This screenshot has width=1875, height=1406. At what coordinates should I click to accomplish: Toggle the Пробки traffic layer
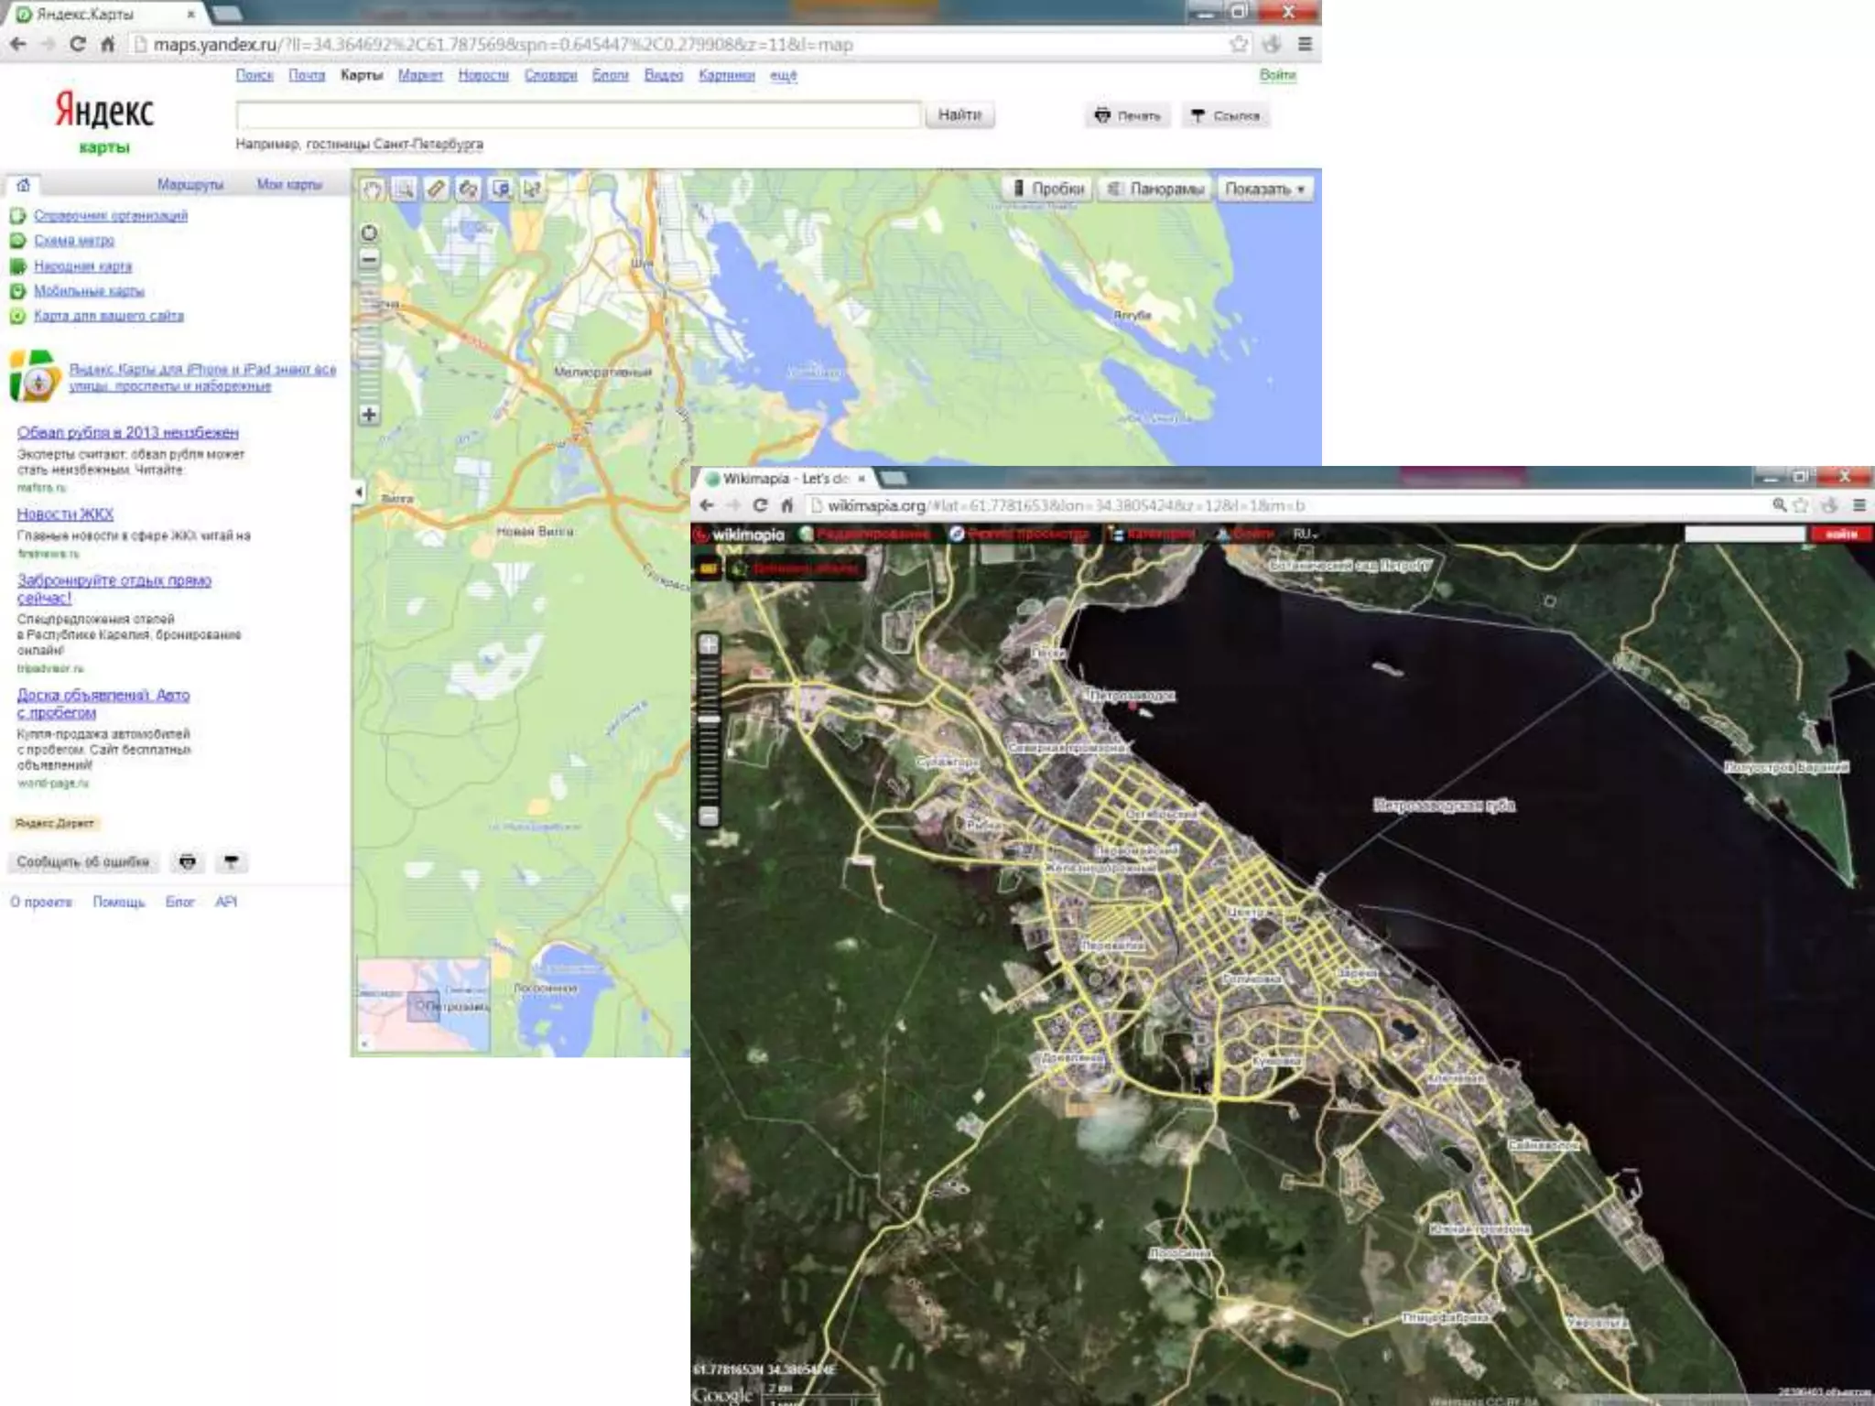(1048, 189)
